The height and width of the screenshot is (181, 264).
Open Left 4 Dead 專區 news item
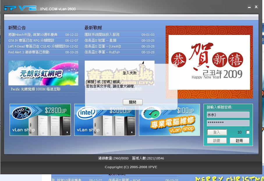pyautogui.click(x=43, y=46)
